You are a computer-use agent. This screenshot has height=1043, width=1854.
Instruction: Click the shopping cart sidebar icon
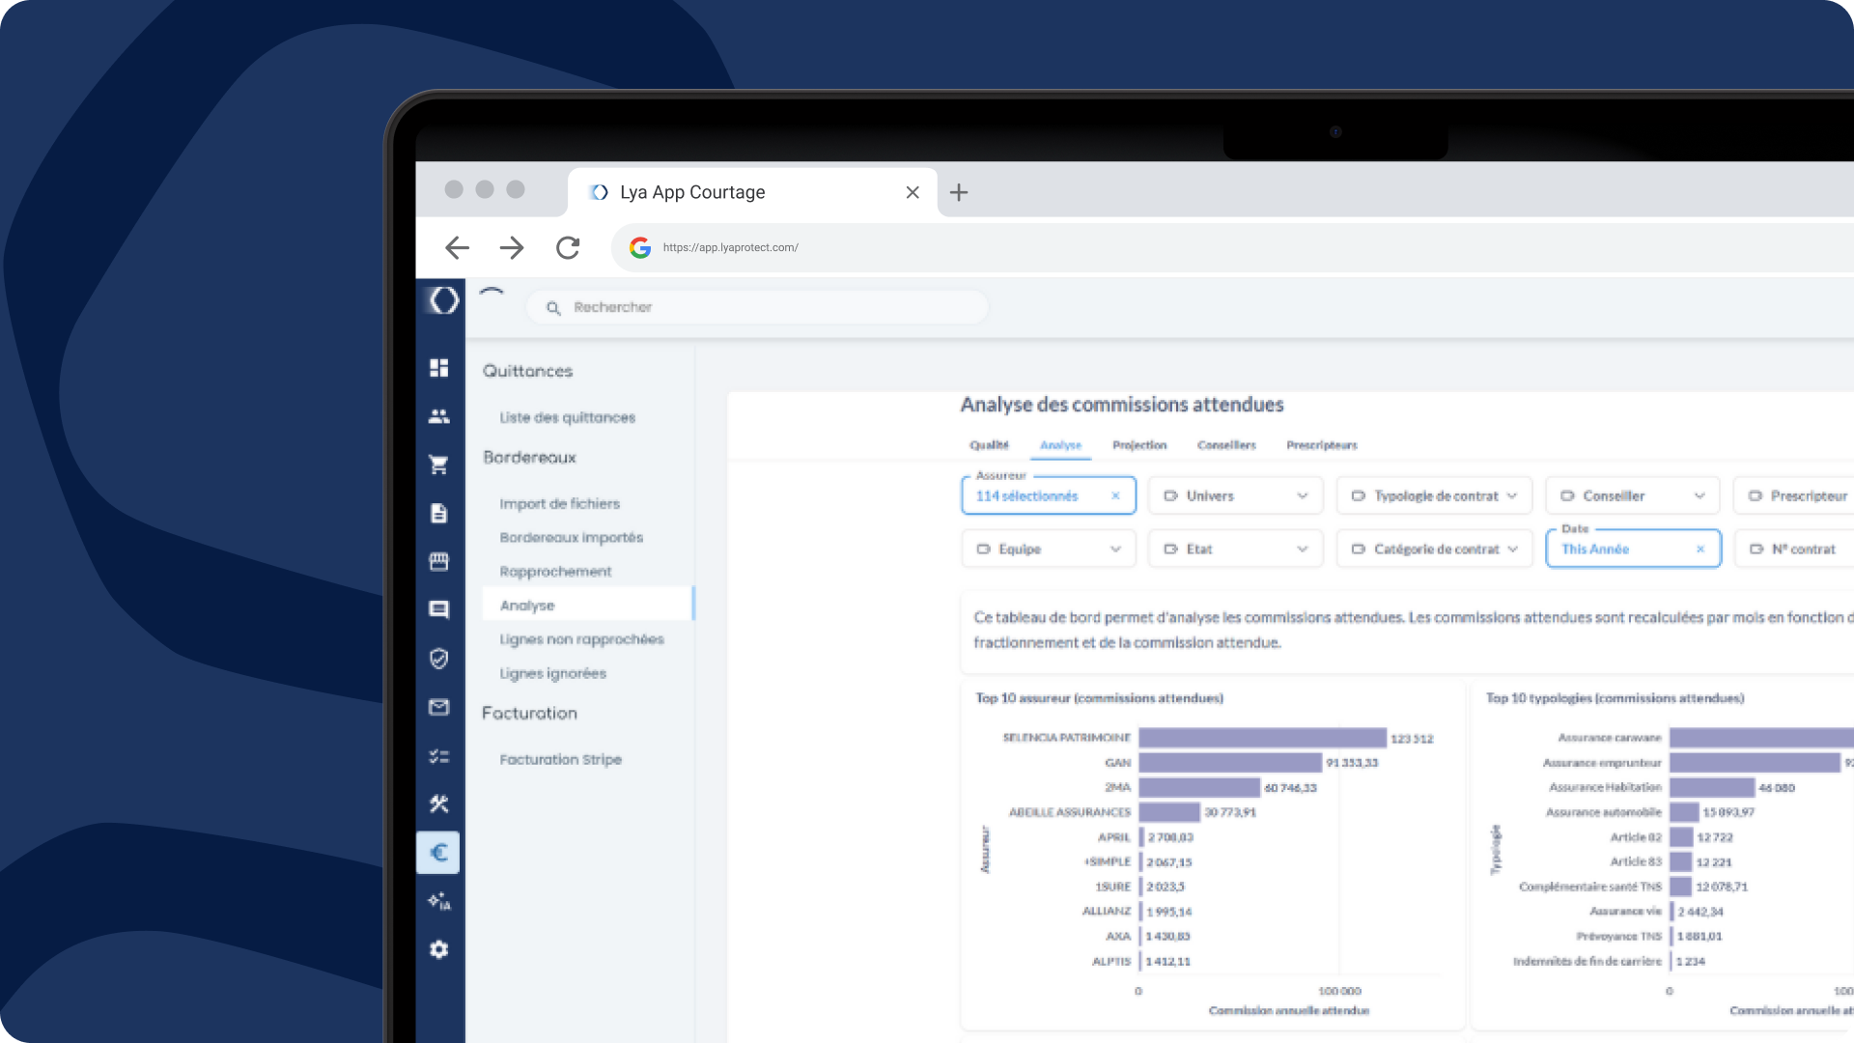[438, 465]
